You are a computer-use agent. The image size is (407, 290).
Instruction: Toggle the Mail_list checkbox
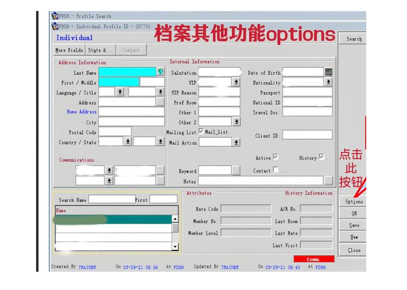[x=201, y=131]
